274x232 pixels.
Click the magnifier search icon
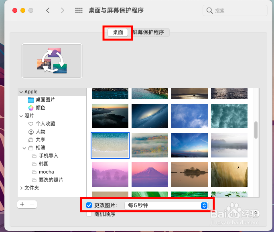click(209, 10)
